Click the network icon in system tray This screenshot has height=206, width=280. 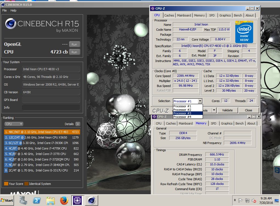(x=247, y=201)
